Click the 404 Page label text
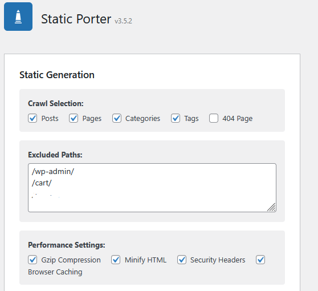 tap(238, 118)
